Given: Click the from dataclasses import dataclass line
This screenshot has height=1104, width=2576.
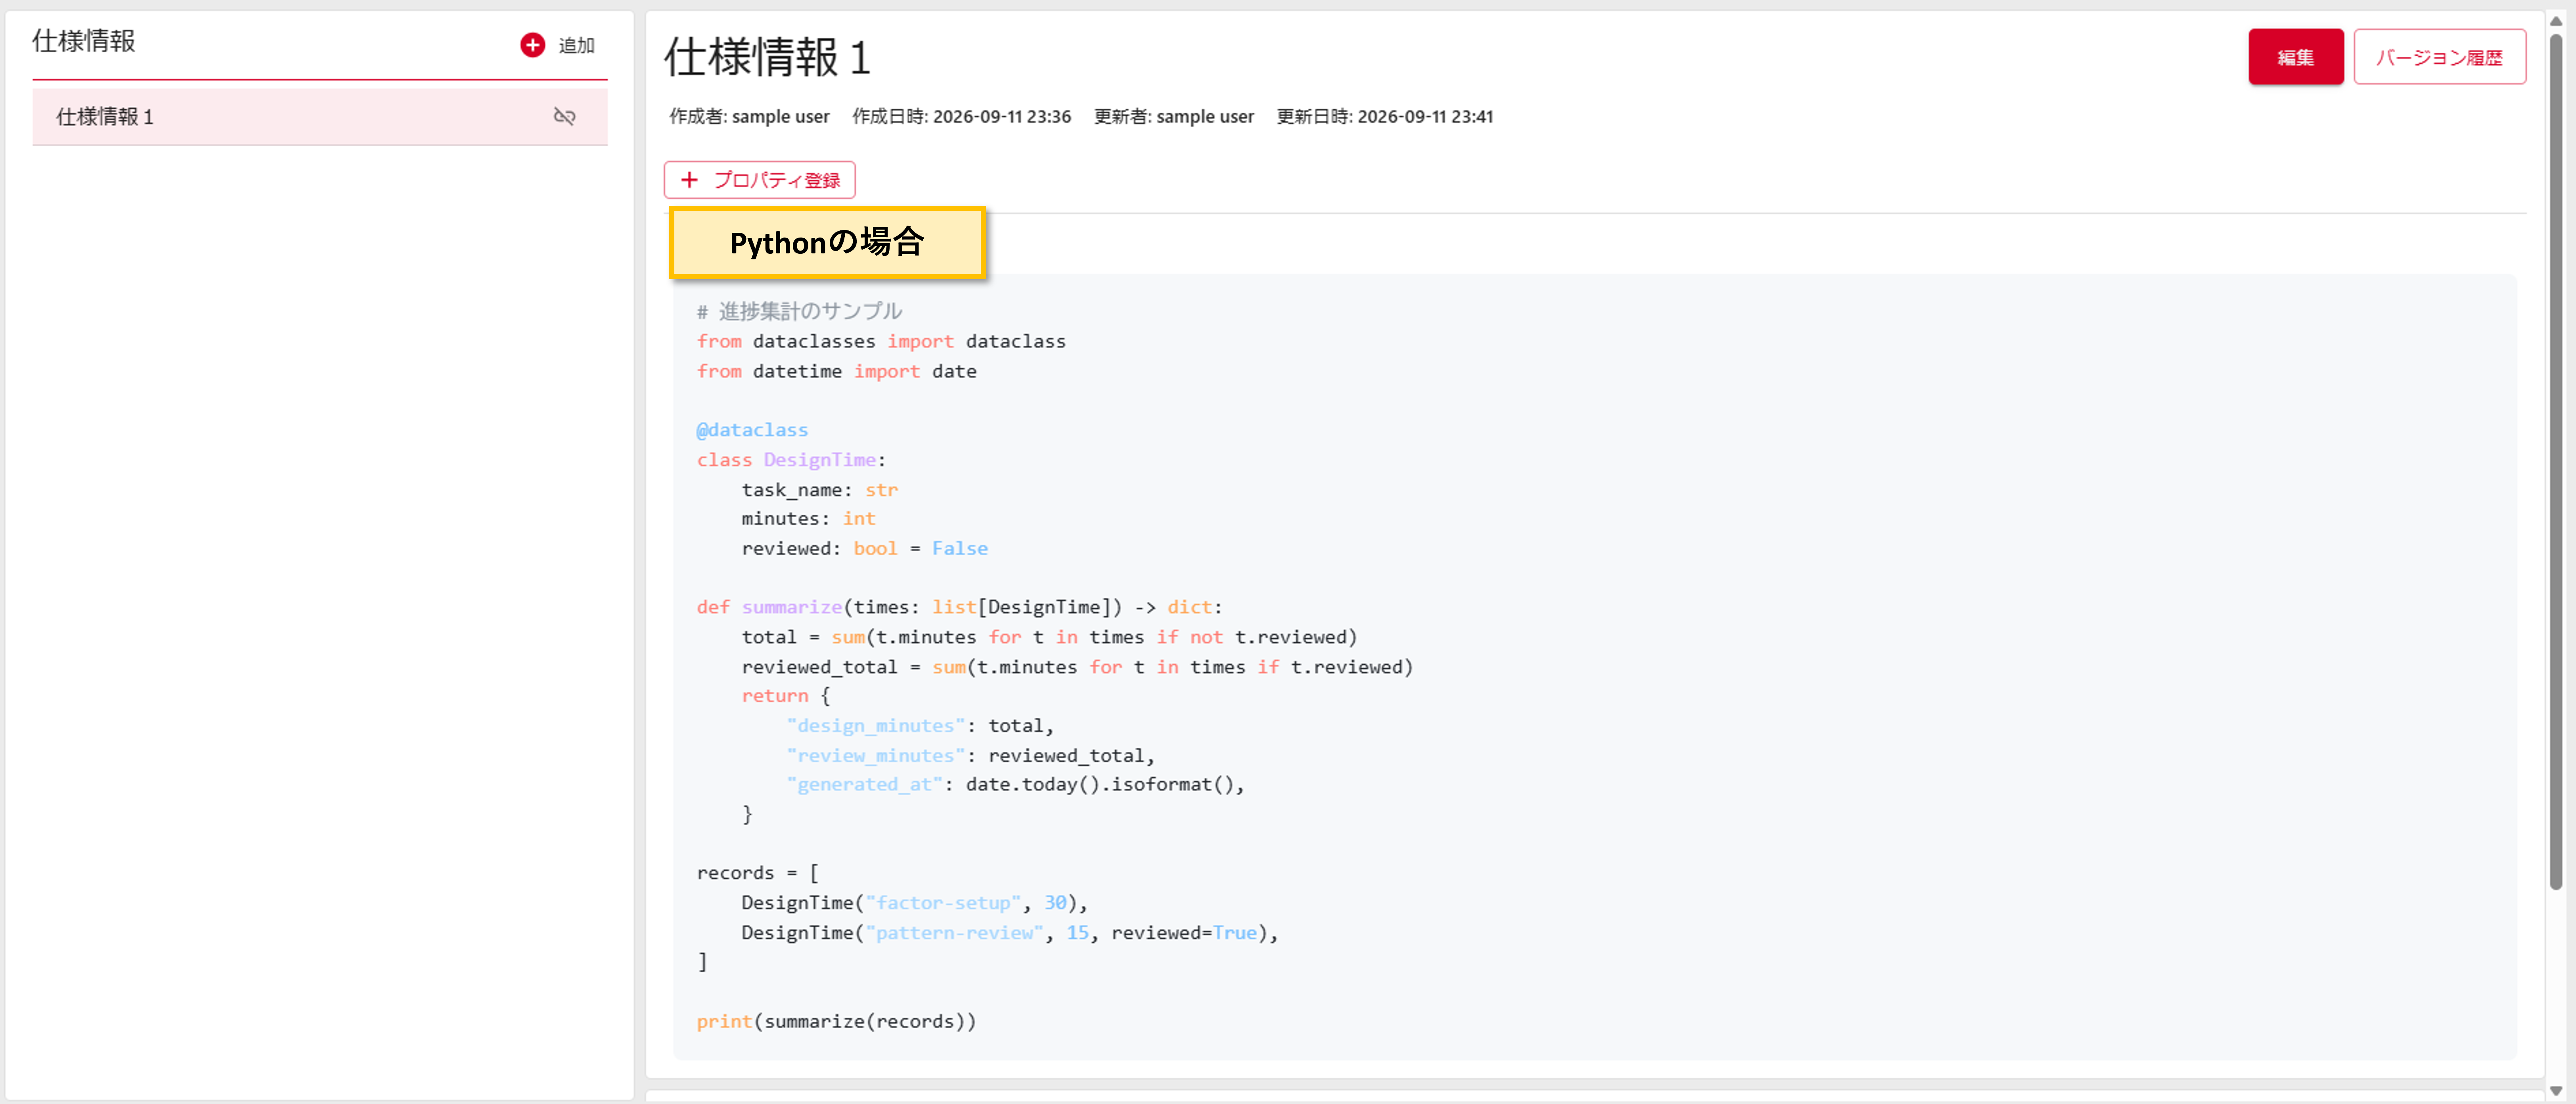Looking at the screenshot, I should click(x=881, y=342).
